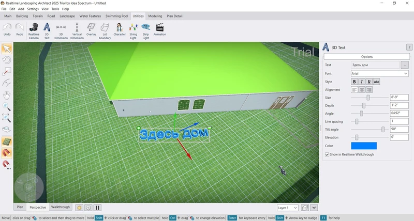Select the 3D Text tool in ribbon
This screenshot has height=221, width=414.
[x=47, y=29]
